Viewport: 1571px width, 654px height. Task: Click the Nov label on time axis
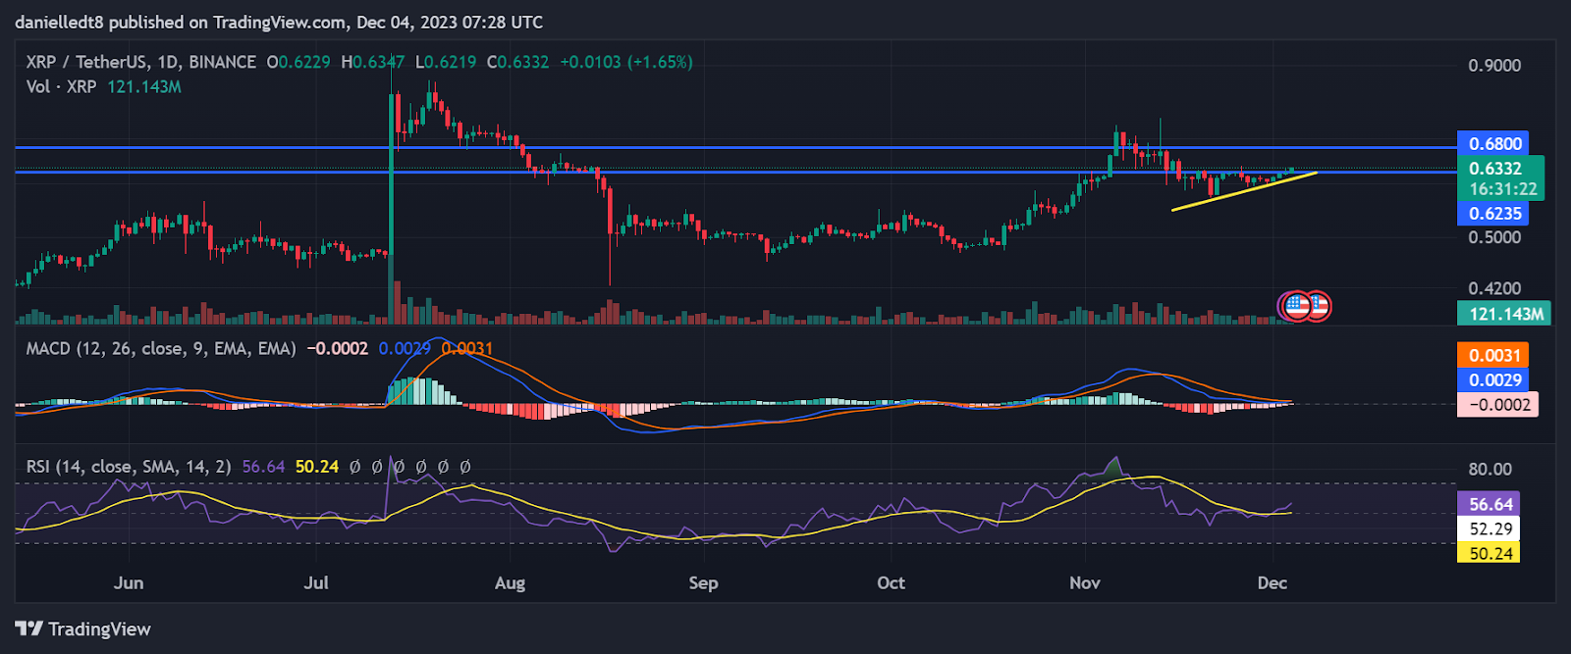pyautogui.click(x=1085, y=582)
